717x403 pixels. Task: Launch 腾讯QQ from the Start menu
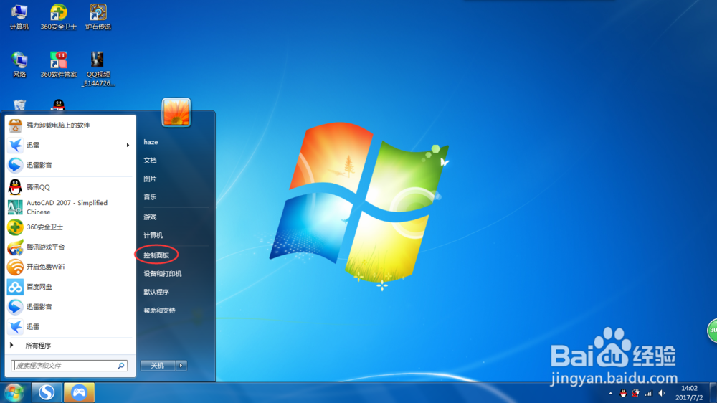[x=70, y=187]
